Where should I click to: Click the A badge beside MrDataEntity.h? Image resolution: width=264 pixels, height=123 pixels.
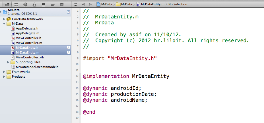coord(68,48)
